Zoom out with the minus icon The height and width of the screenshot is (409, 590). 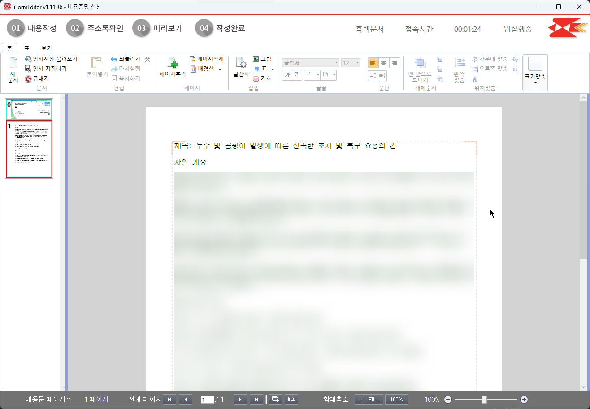click(448, 400)
